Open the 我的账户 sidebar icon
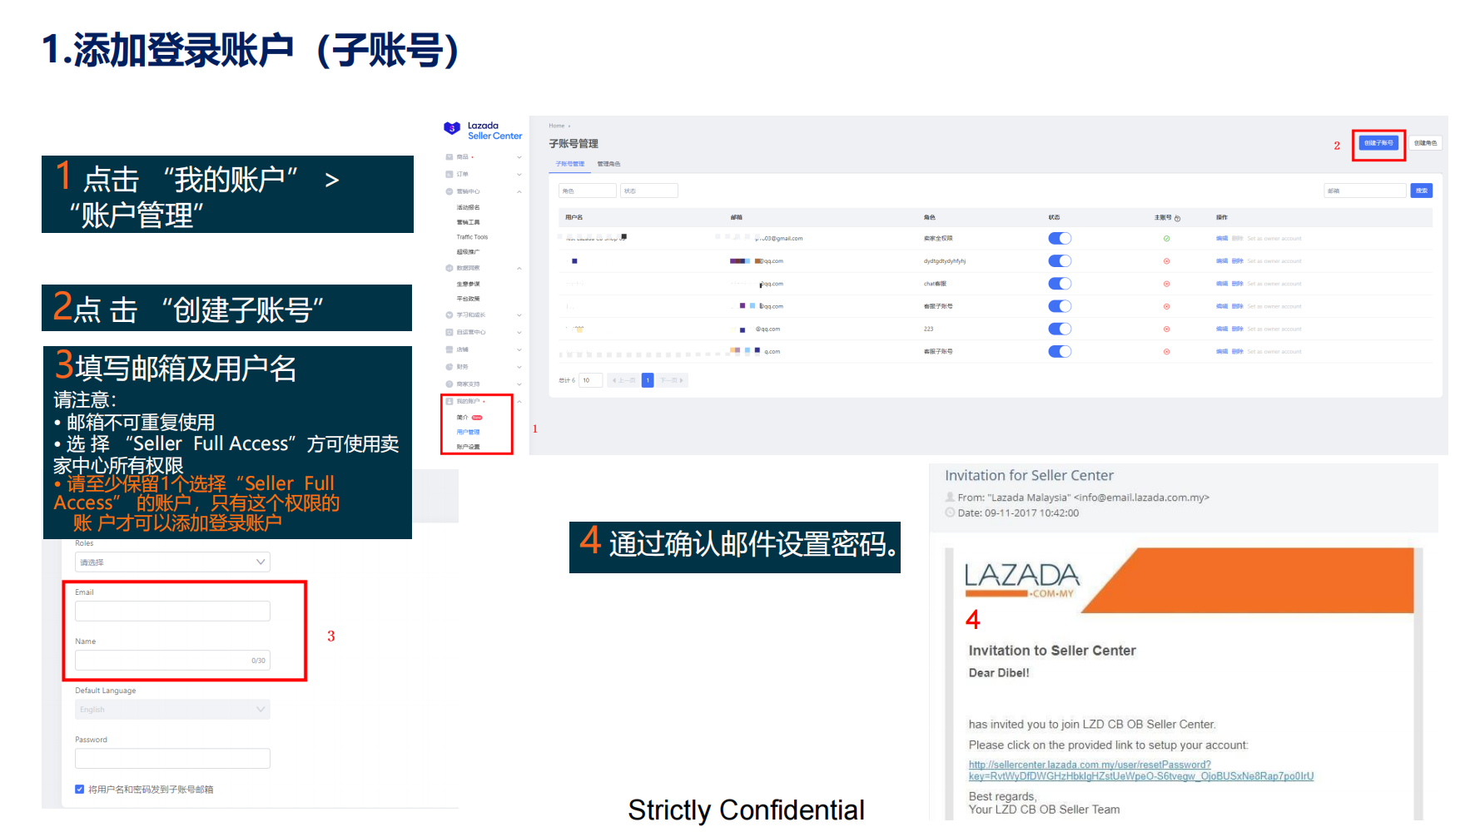The height and width of the screenshot is (832, 1480). (449, 401)
